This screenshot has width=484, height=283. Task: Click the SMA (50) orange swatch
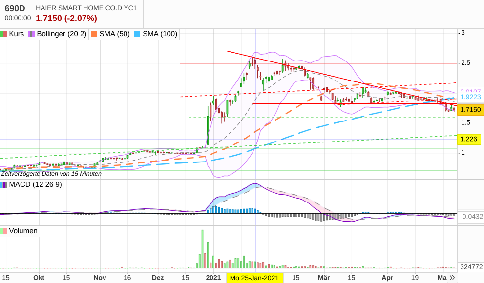94,34
